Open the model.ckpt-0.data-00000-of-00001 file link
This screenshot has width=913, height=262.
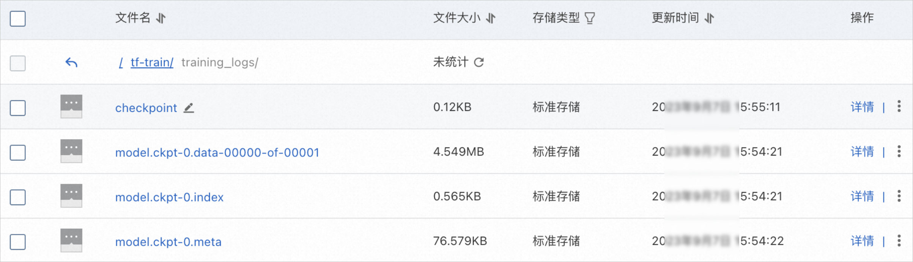[217, 152]
